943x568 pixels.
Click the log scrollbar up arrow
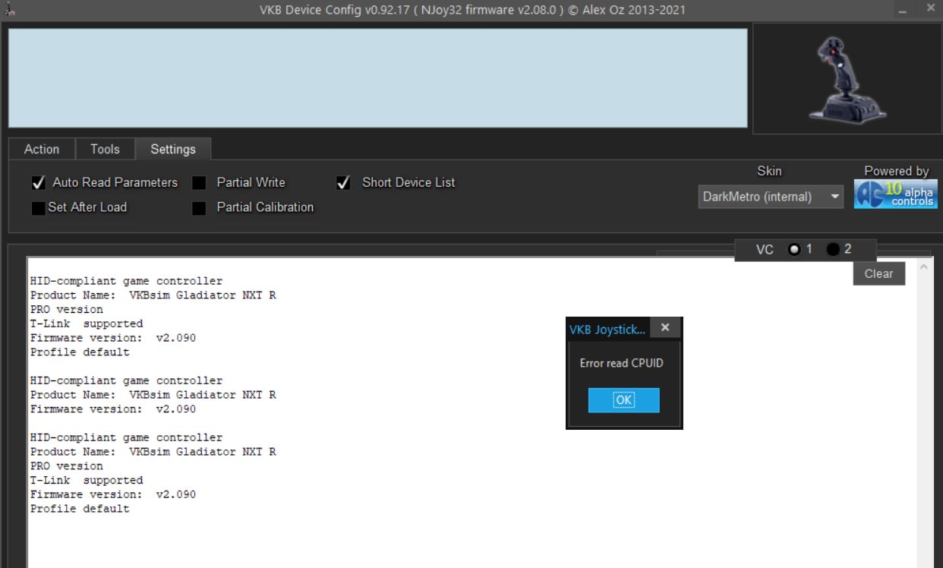(924, 267)
